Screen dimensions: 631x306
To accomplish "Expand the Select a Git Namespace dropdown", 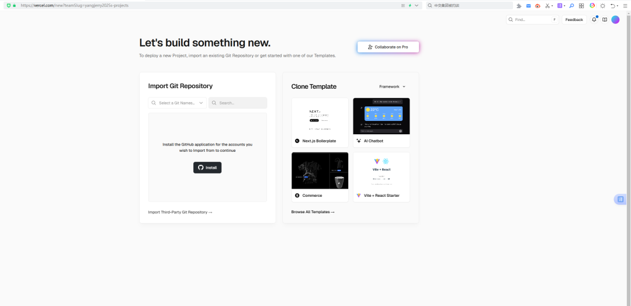I will (x=178, y=103).
